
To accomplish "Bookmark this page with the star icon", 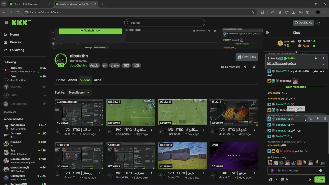I will [x=253, y=12].
